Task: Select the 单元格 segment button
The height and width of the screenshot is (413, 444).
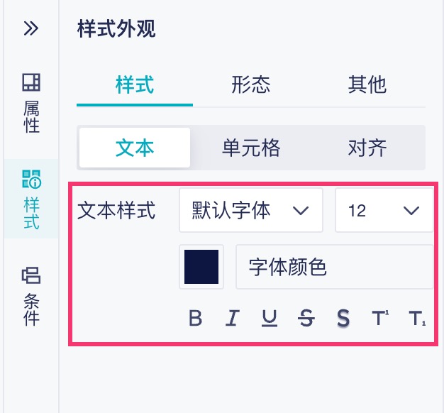Action: tap(251, 148)
